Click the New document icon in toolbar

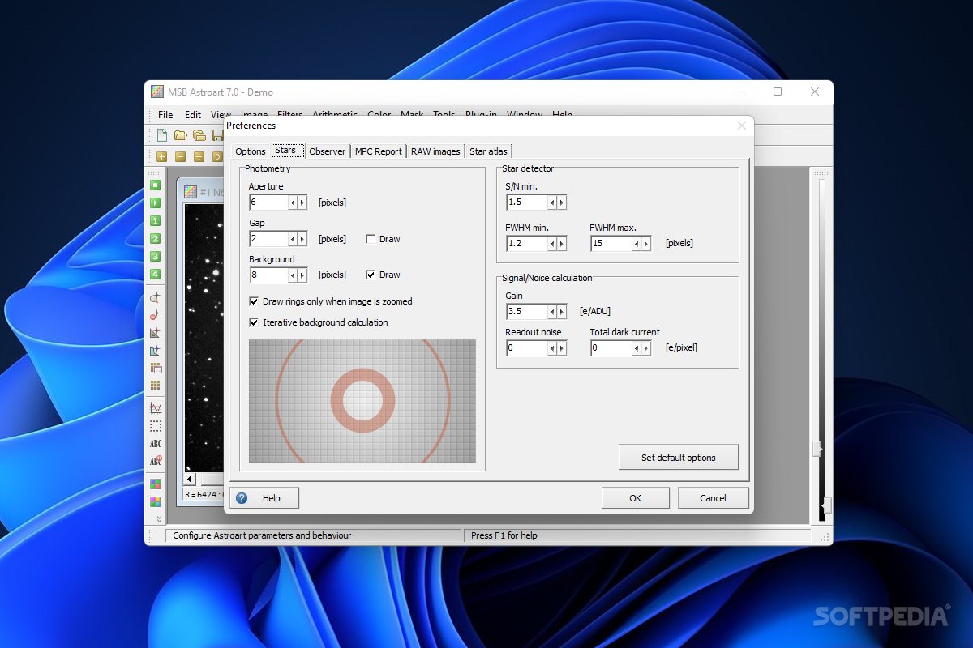[x=162, y=135]
